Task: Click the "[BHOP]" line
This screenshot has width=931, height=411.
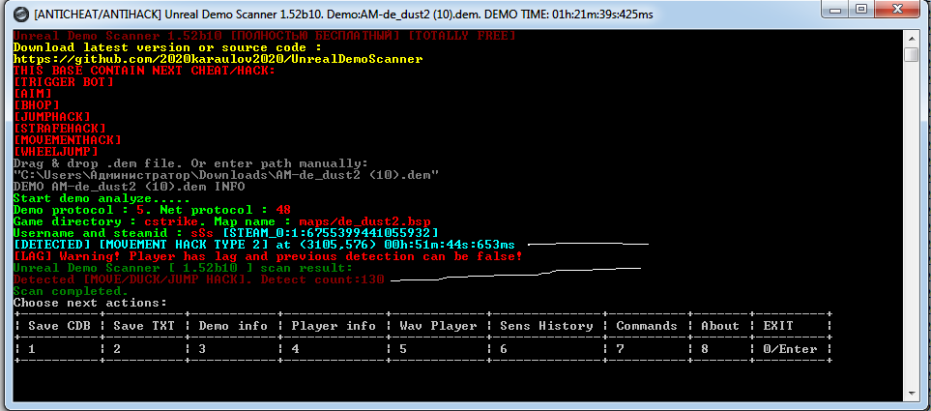Action: click(36, 105)
